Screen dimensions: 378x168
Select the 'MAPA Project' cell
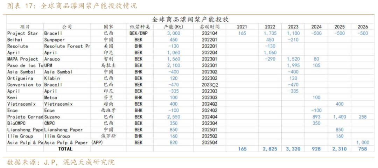tap(23, 59)
